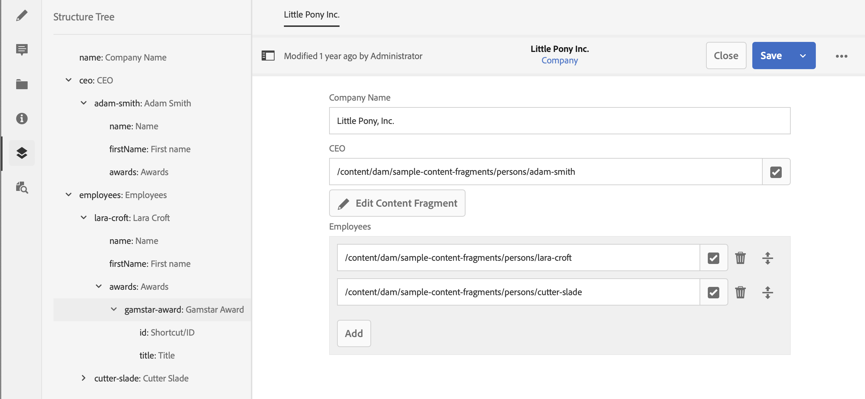This screenshot has height=399, width=865.
Task: Open the three-dots more options menu
Action: click(841, 56)
